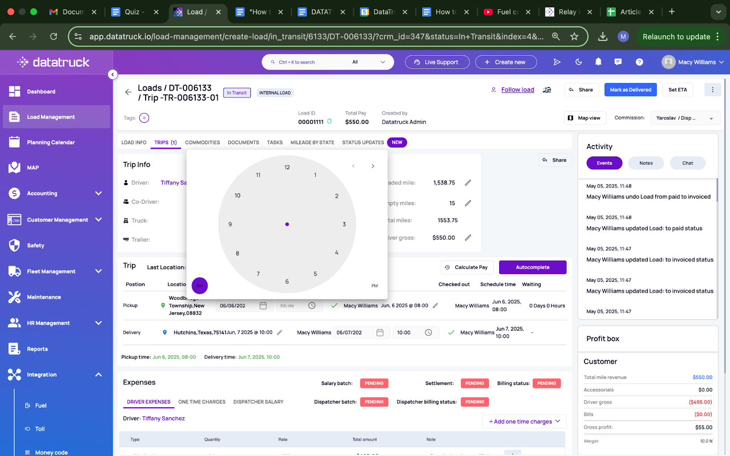
Task: Show Notes in Activity panel
Action: click(x=646, y=163)
